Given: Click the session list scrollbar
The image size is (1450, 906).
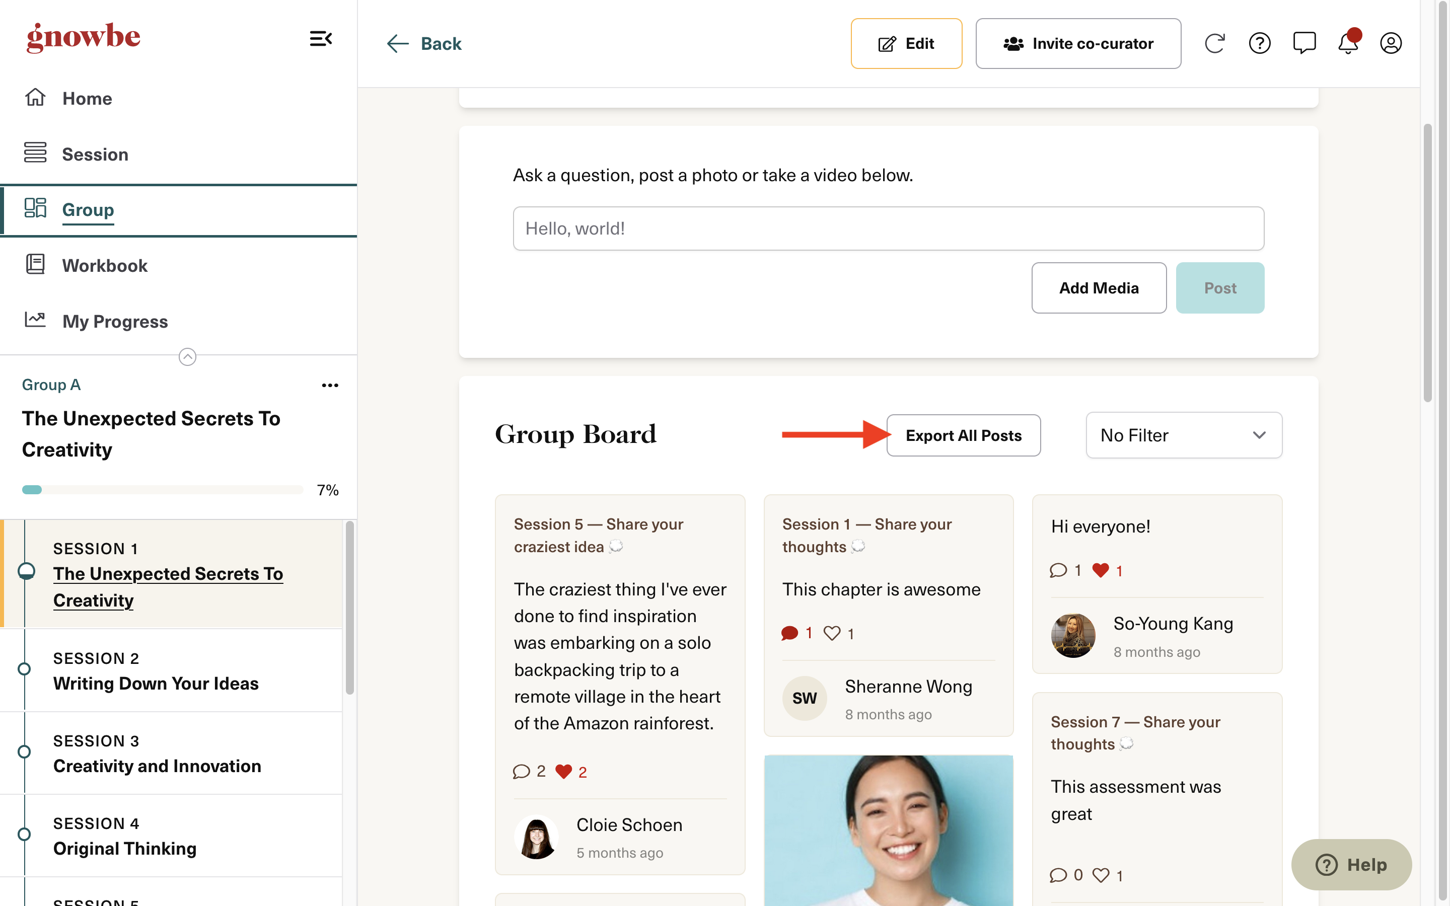Looking at the screenshot, I should [350, 608].
